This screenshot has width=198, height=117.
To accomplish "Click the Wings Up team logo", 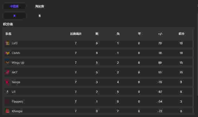I will click(x=7, y=63).
